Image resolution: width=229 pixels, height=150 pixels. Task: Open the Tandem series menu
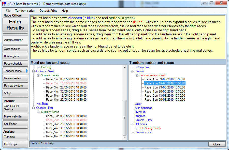tap(25, 11)
